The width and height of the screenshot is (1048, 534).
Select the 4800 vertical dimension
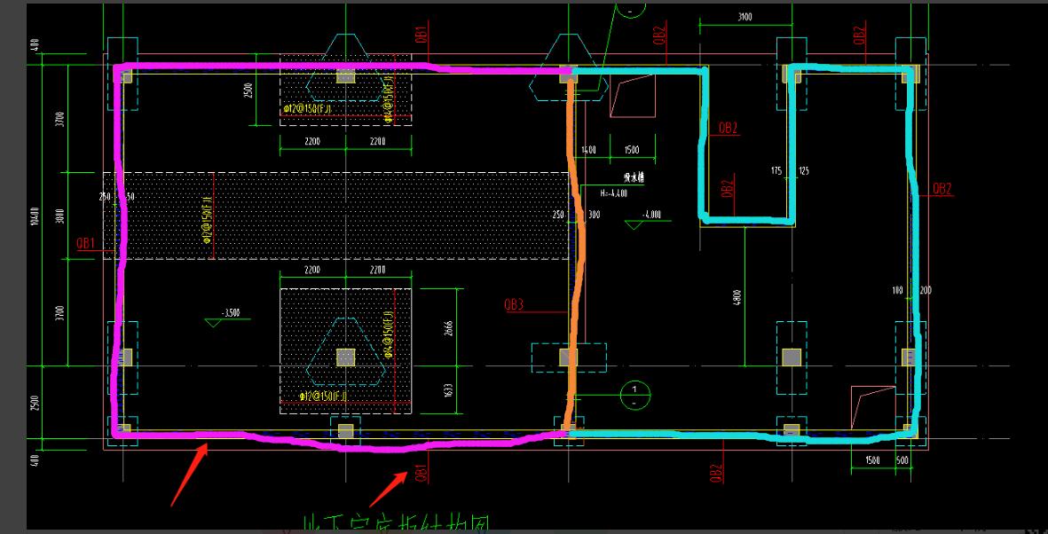[x=737, y=298]
